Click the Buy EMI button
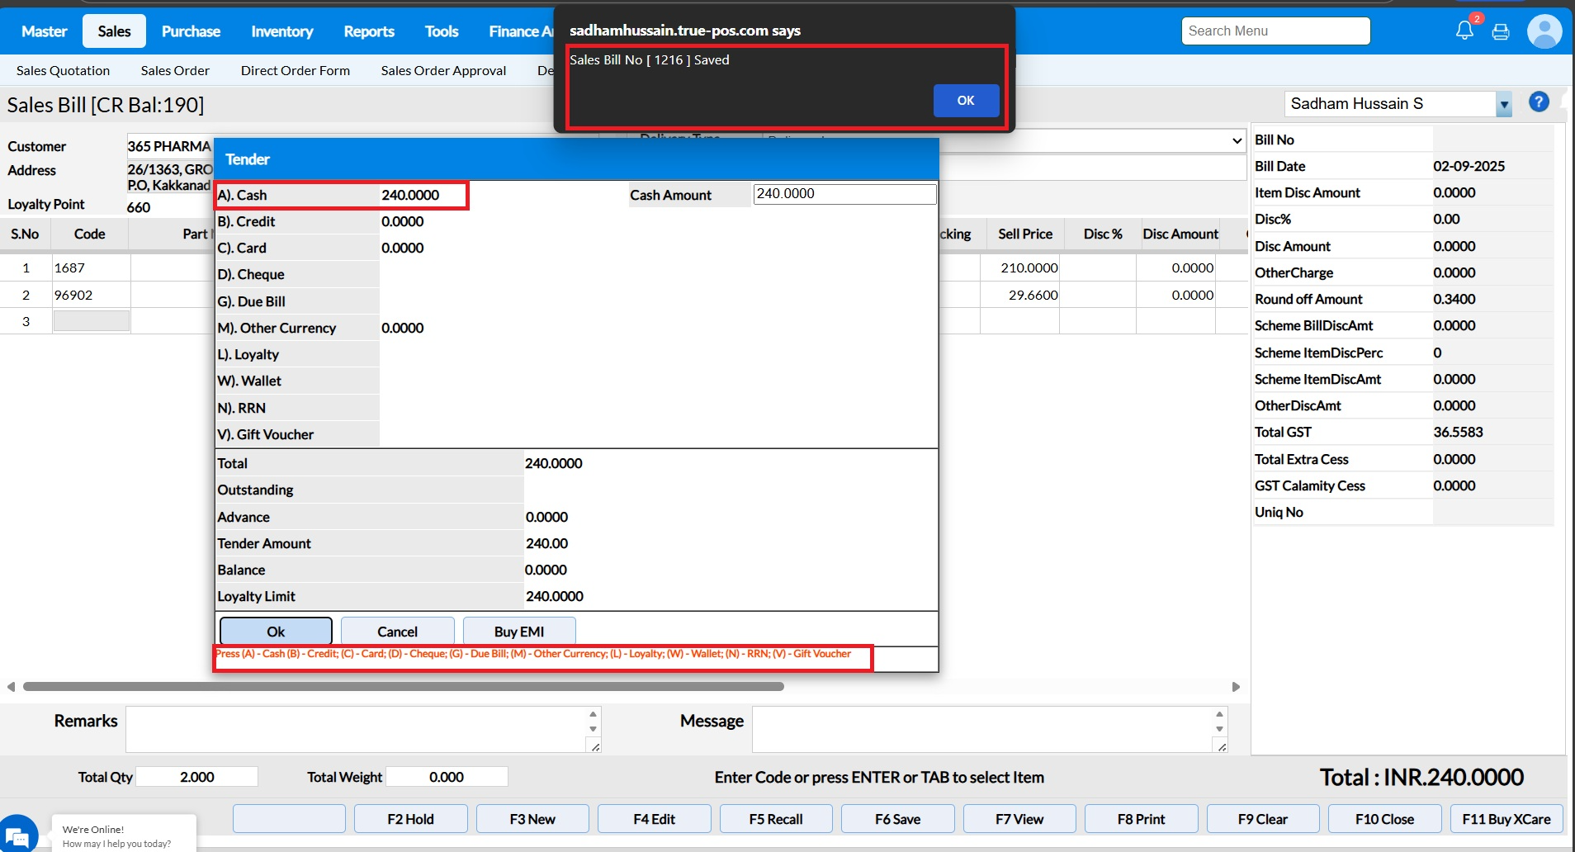 (x=518, y=632)
